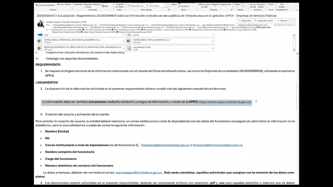Image resolution: width=333 pixels, height=187 pixels.
Task: Click the Zoom ribbon button
Action: [x=271, y=4]
